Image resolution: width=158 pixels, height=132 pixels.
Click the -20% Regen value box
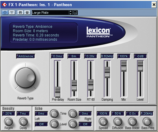(9, 114)
